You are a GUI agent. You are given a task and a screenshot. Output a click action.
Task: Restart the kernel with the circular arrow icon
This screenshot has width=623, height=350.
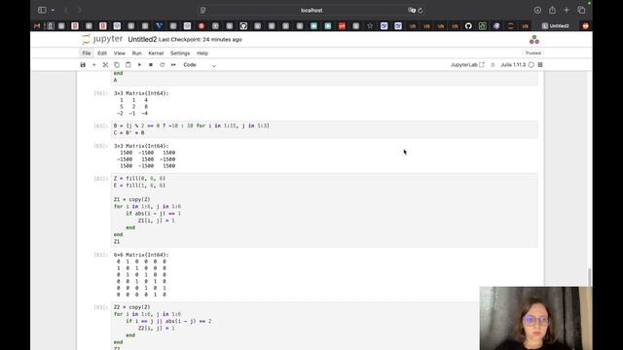tap(163, 65)
